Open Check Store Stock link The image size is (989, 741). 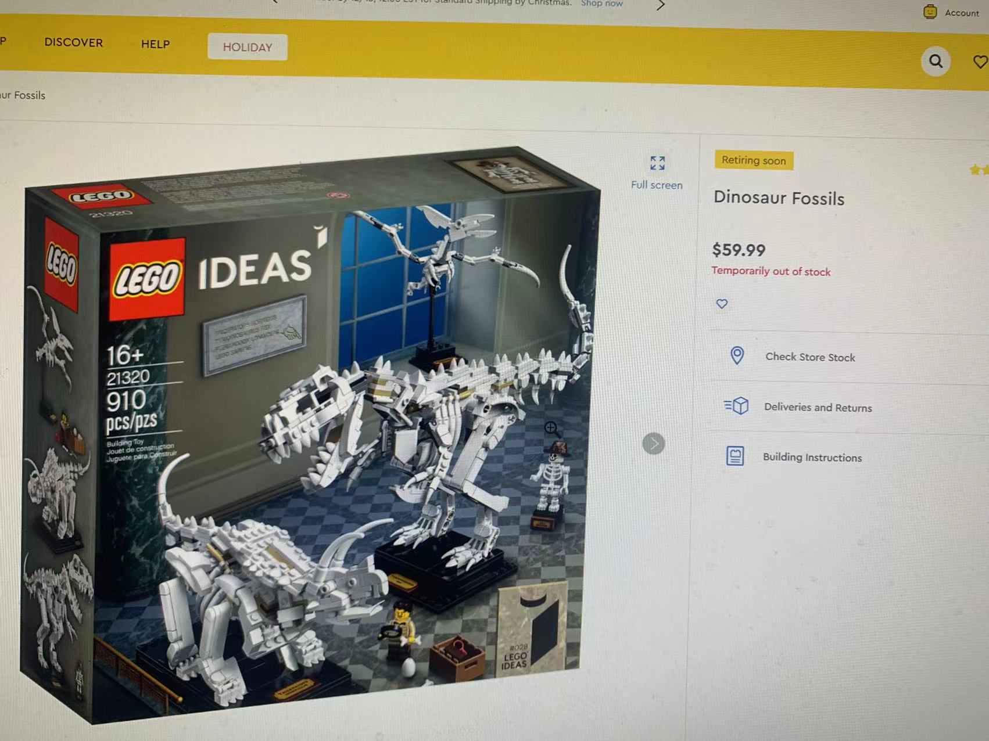point(810,357)
